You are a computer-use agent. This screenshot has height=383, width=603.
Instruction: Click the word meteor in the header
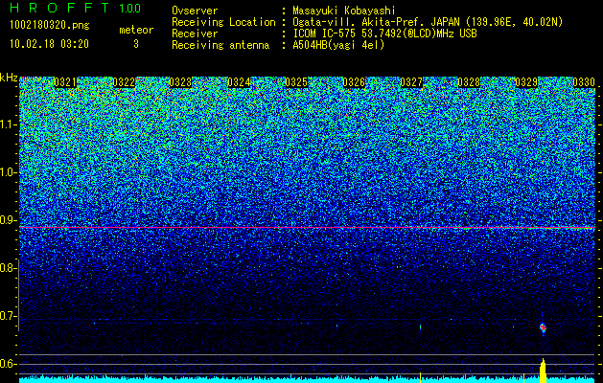136,30
